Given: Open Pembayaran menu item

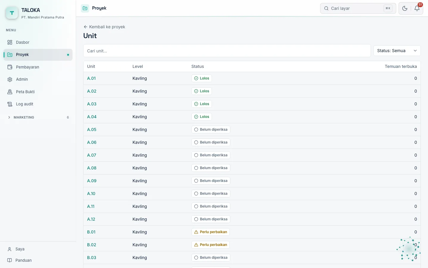Looking at the screenshot, I should pos(38,67).
